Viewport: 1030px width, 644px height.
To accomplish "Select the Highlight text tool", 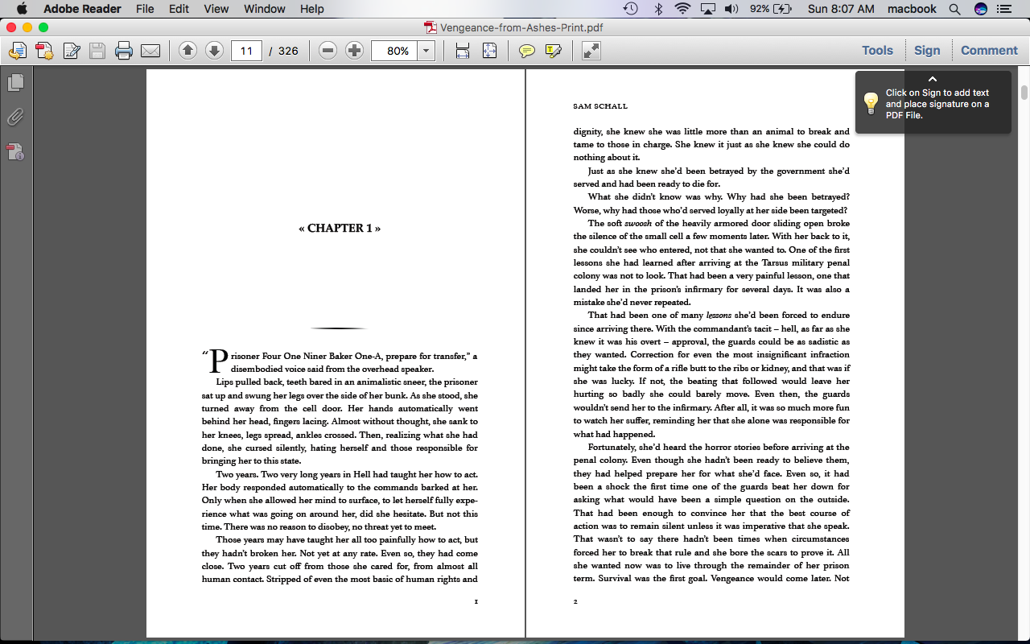I will [x=553, y=51].
